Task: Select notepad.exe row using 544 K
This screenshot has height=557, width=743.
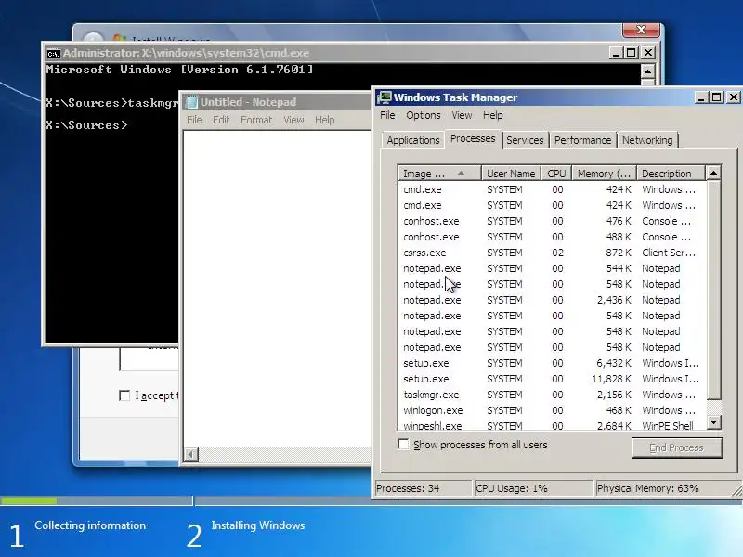Action: [x=552, y=268]
